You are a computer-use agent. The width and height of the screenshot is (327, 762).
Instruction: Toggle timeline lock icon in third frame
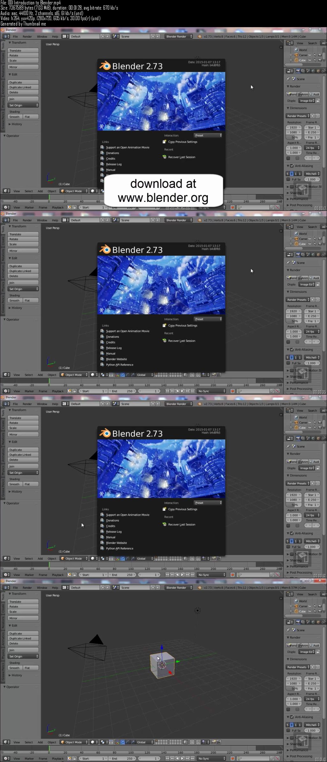tap(74, 575)
